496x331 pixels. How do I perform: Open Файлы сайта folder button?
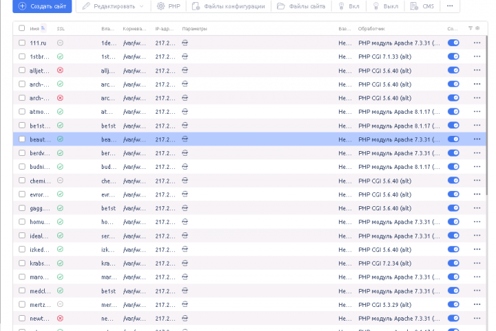[x=301, y=6]
